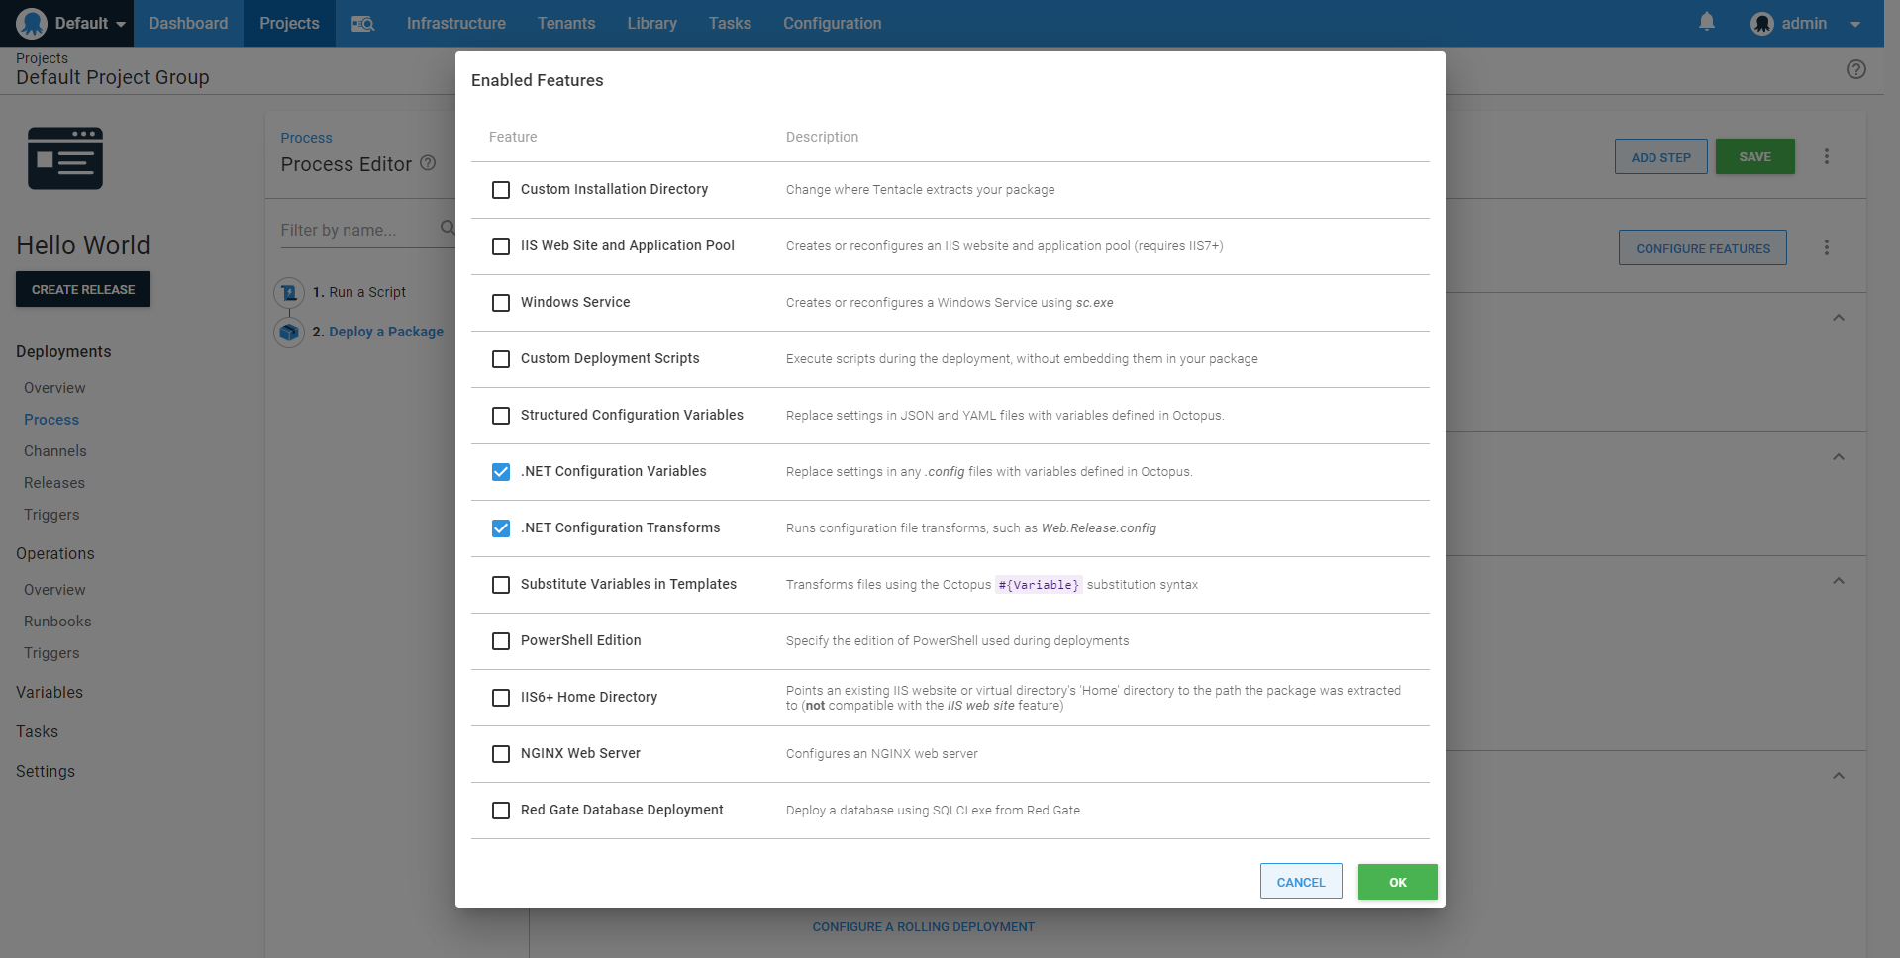The height and width of the screenshot is (958, 1900).
Task: Open the Configuration menu item
Action: coord(832,23)
